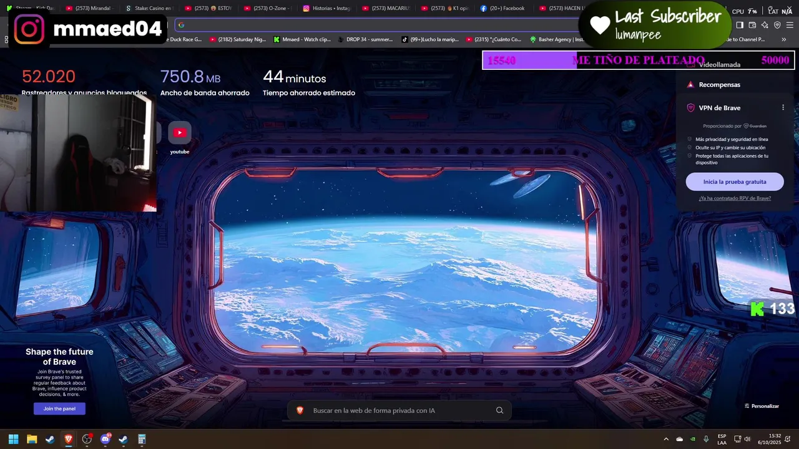Click the '52.020' trackers blocked stat
This screenshot has height=449, width=799.
pos(49,77)
